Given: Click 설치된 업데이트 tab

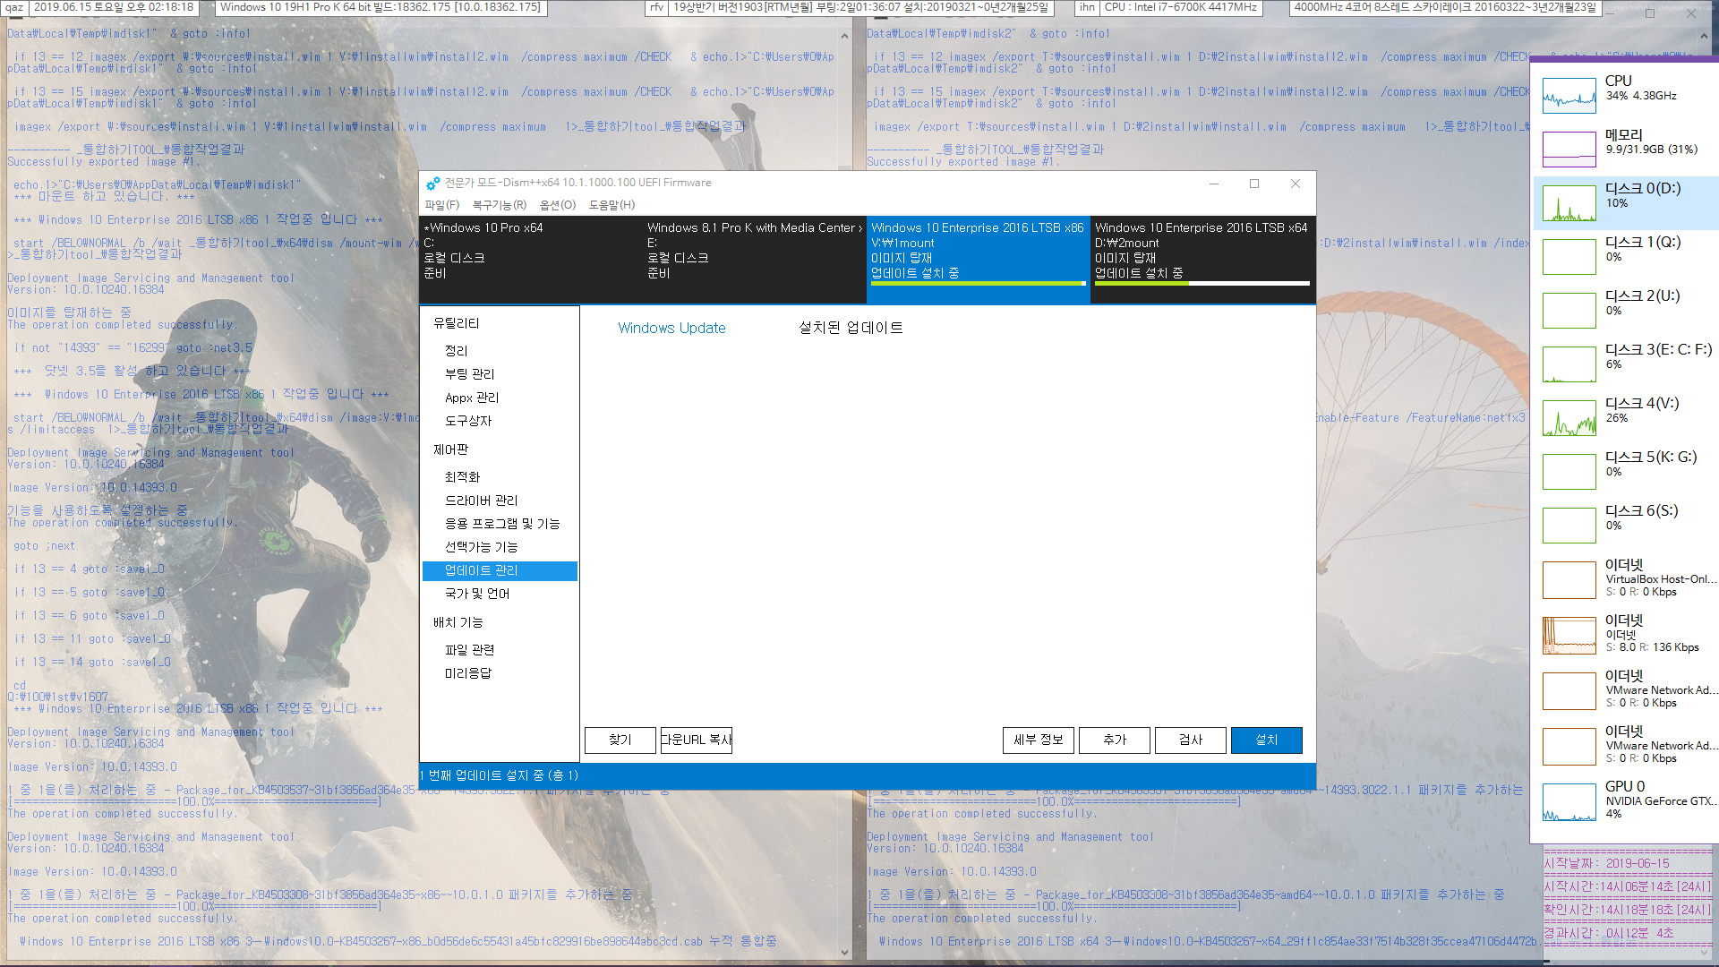Looking at the screenshot, I should tap(848, 327).
